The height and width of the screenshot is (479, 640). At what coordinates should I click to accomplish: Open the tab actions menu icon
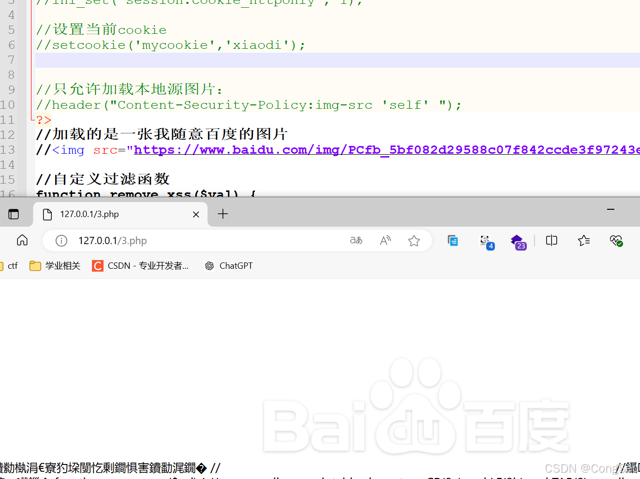pyautogui.click(x=14, y=214)
